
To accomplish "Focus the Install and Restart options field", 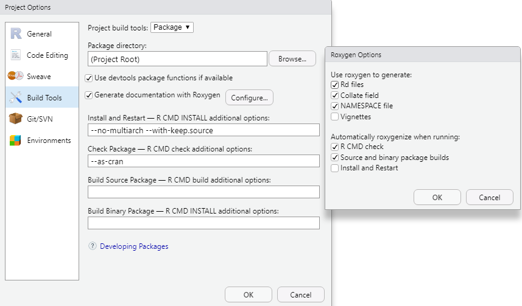I will coord(203,130).
